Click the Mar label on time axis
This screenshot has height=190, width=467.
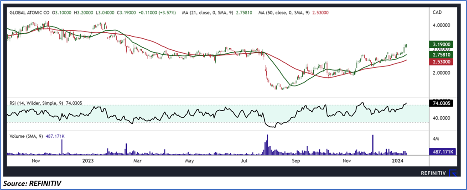[x=137, y=161]
